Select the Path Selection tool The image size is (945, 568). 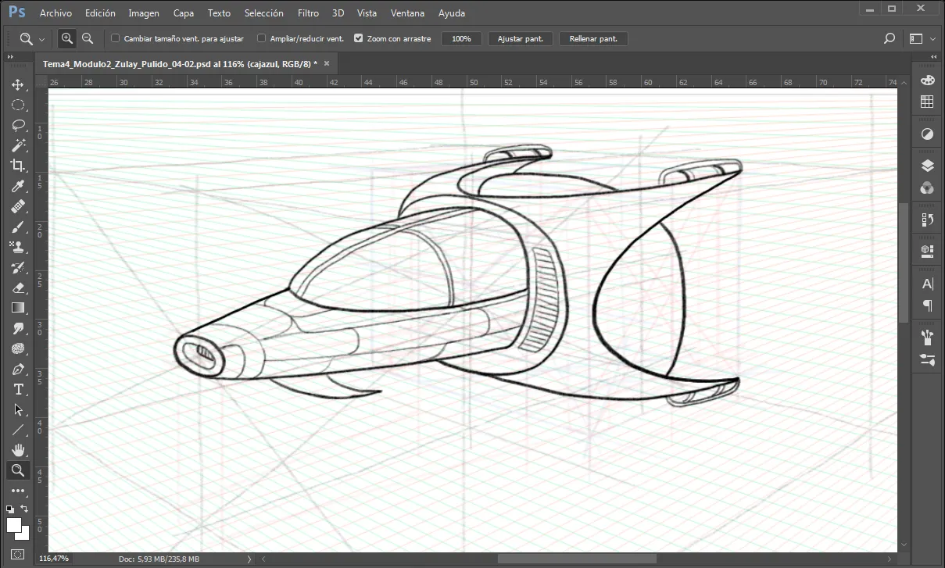tap(17, 409)
